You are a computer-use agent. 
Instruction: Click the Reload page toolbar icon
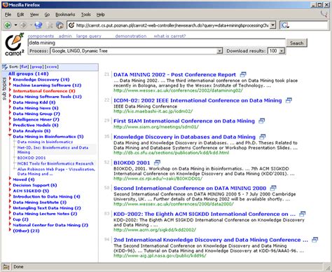pos(39,25)
